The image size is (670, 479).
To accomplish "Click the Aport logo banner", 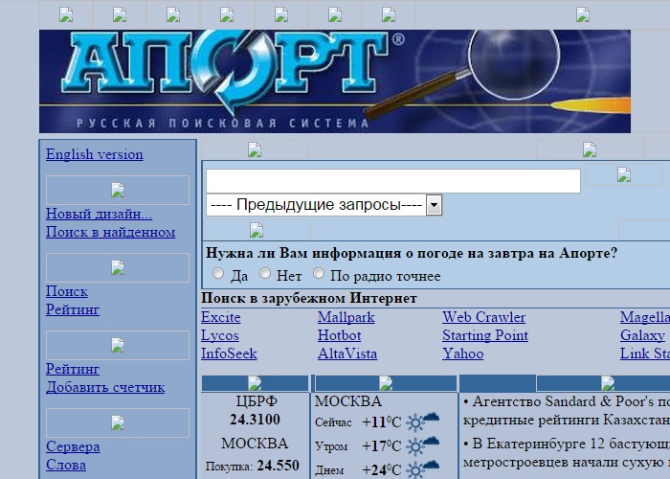I will 334,81.
